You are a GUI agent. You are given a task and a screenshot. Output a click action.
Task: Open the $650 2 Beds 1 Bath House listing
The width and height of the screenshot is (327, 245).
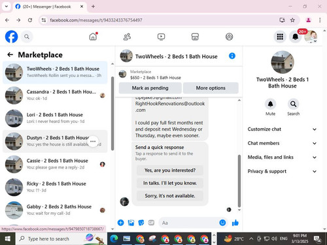point(156,74)
